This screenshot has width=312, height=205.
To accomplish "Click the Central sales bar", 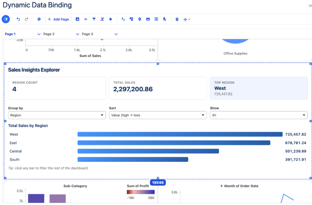I will tap(148, 151).
